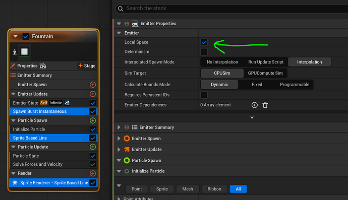Screen dimensions: 348x200
Task: Collapse the Particle Spawn stack section
Action: (119, 160)
